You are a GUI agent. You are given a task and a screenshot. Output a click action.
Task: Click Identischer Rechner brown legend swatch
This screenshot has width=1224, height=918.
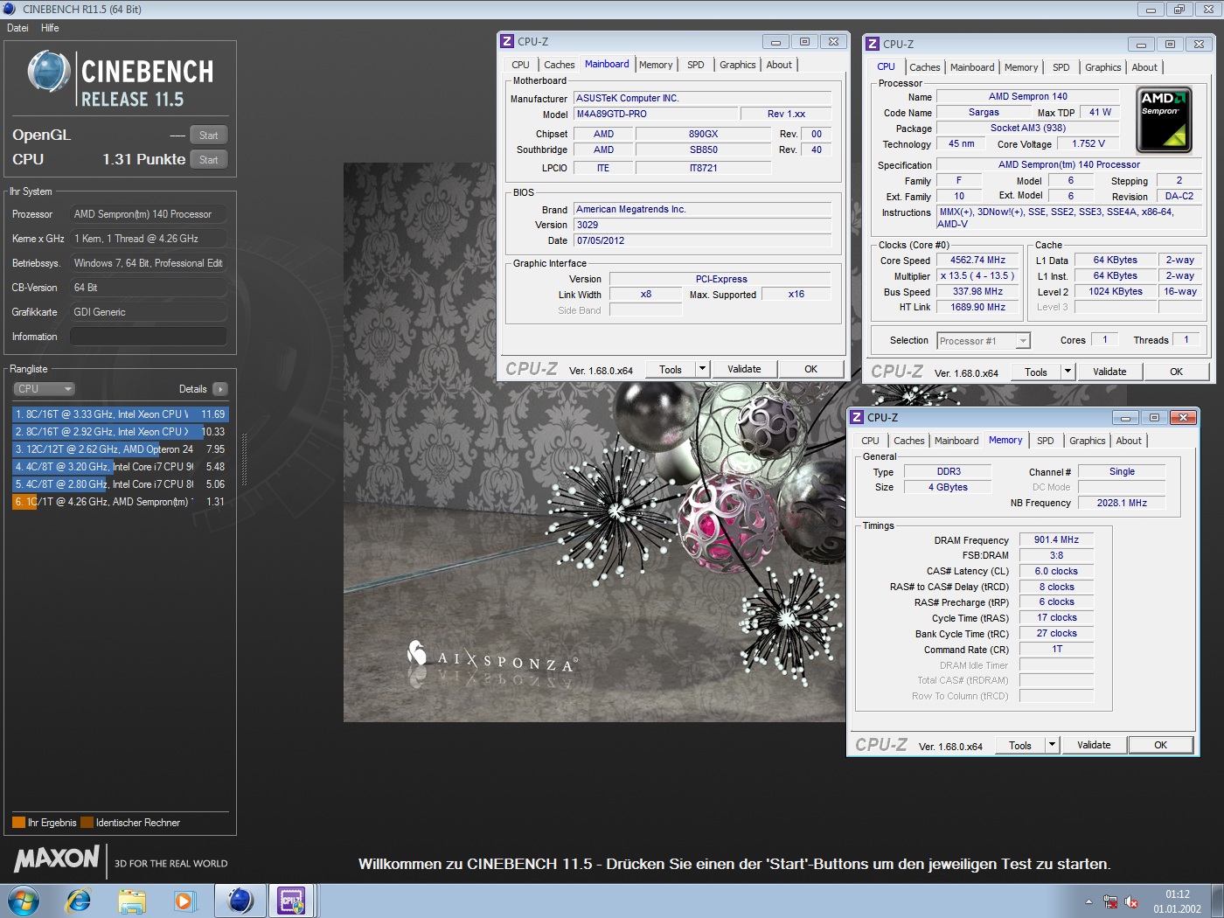pyautogui.click(x=87, y=823)
